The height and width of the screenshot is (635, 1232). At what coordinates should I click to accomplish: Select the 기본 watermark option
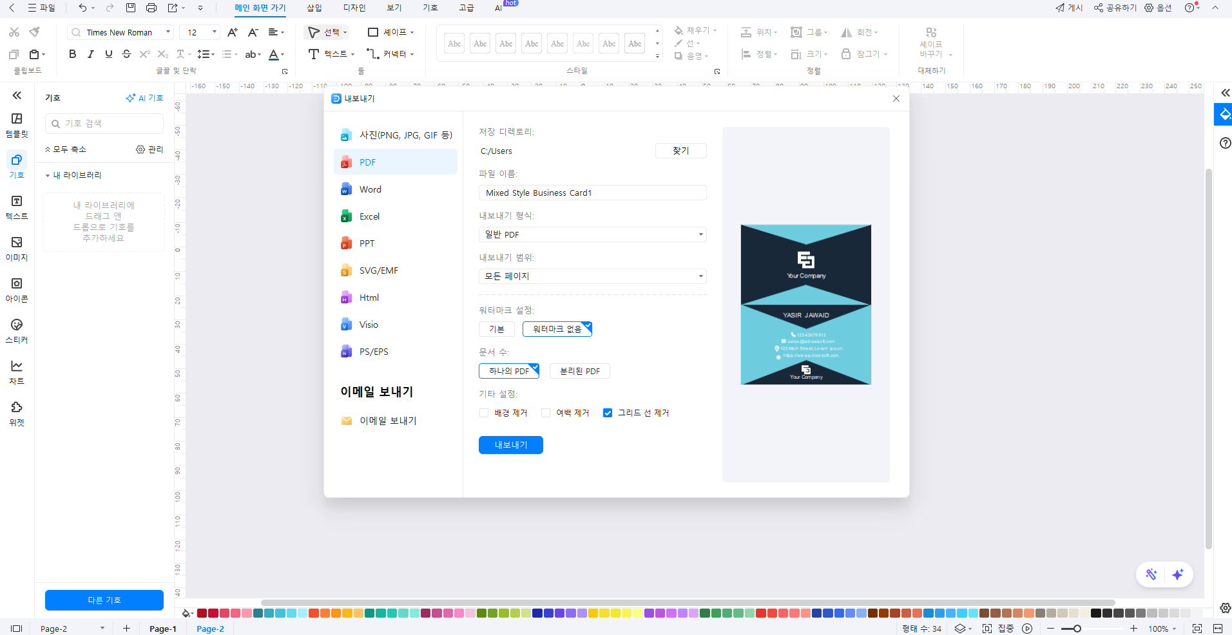point(497,329)
